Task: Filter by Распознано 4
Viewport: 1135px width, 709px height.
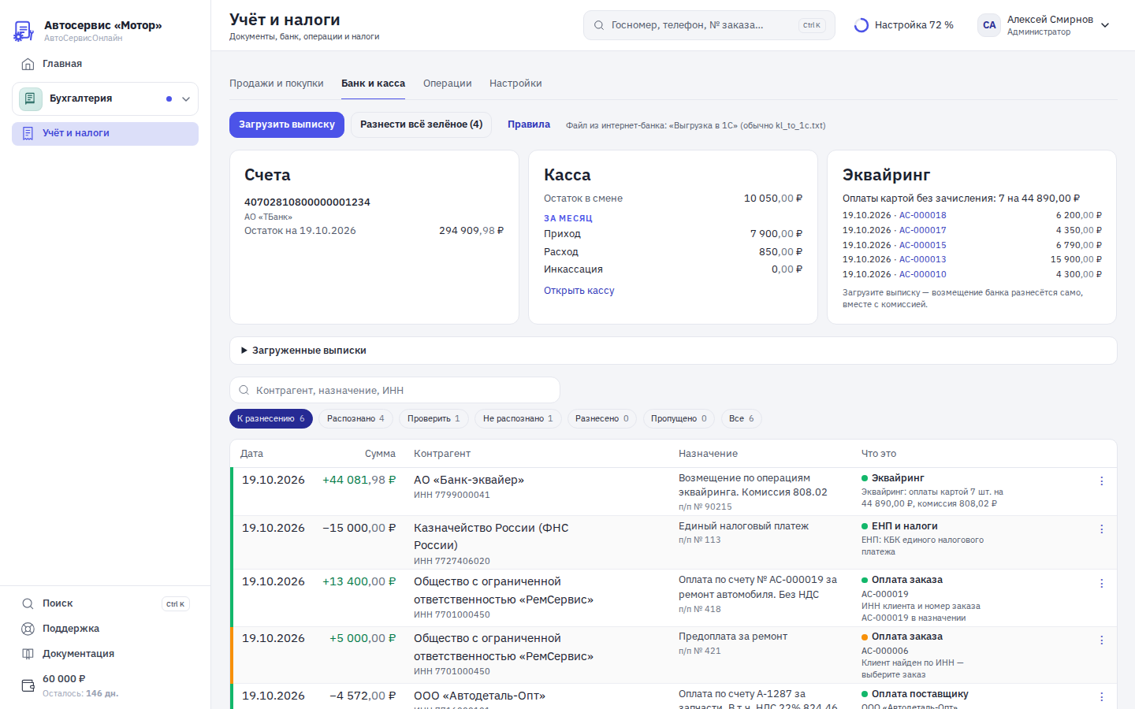Action: click(x=355, y=419)
